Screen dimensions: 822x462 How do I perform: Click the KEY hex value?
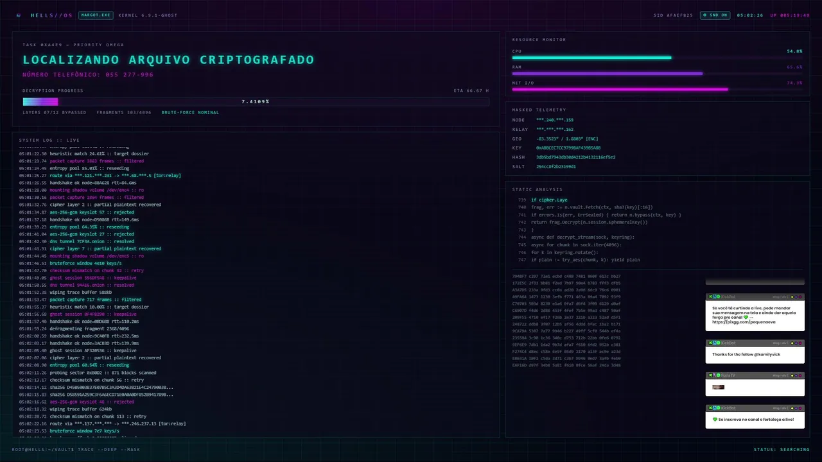tap(568, 148)
